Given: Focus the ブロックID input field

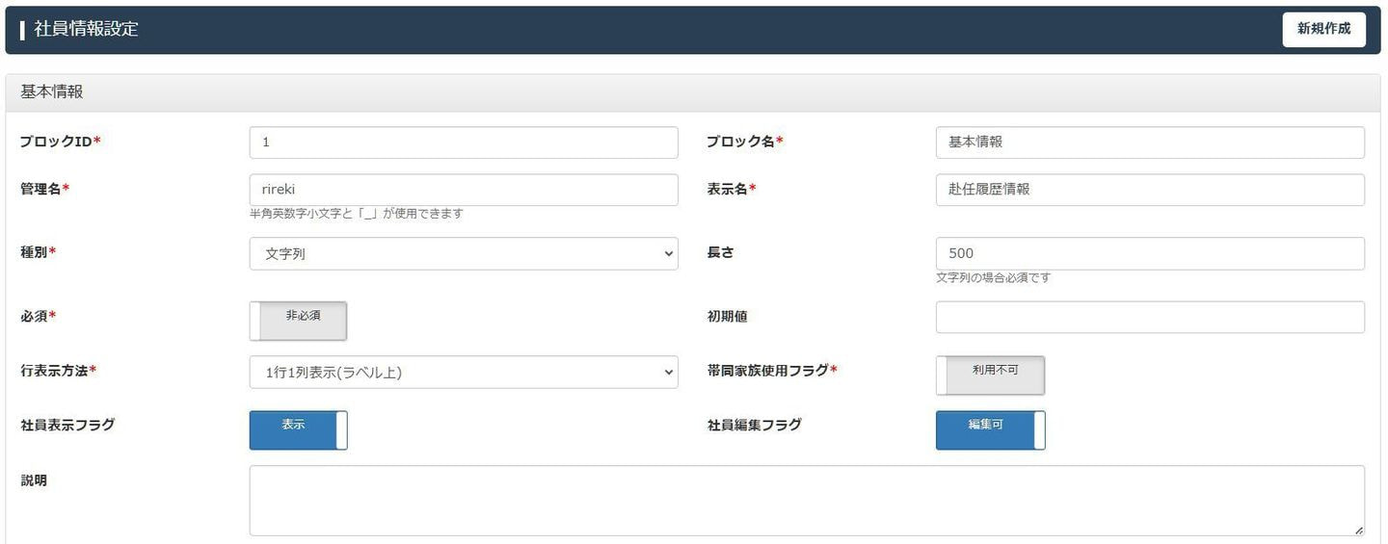Looking at the screenshot, I should coord(463,142).
